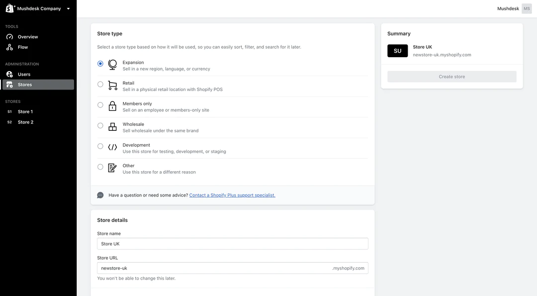
Task: Click the newstore-uk.myshopify.com text in Summary
Action: [442, 55]
